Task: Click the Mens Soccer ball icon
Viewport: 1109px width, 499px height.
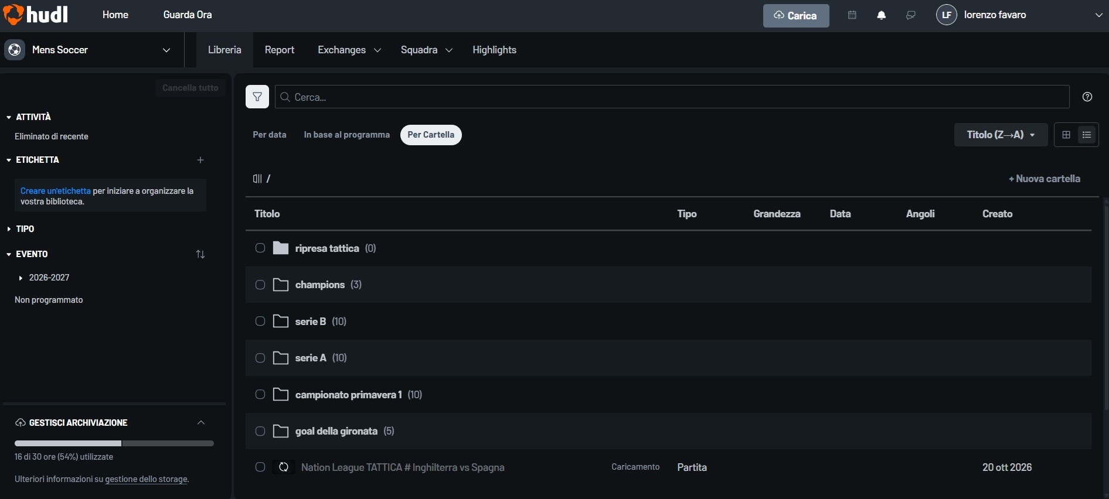Action: click(15, 50)
